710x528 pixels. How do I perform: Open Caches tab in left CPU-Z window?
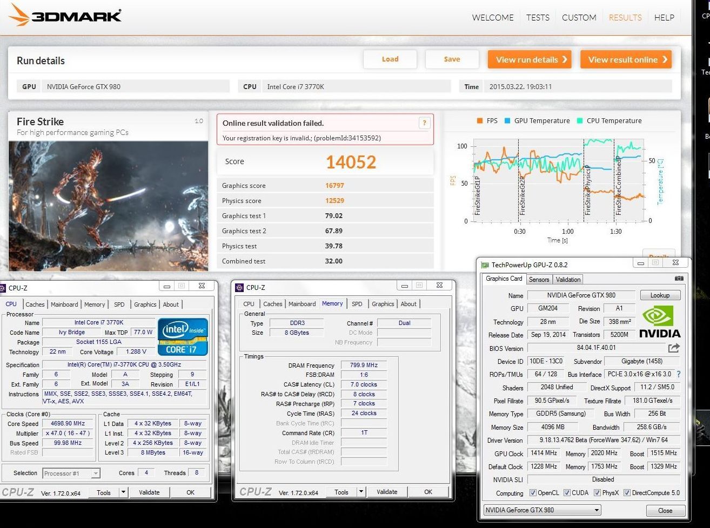click(35, 304)
